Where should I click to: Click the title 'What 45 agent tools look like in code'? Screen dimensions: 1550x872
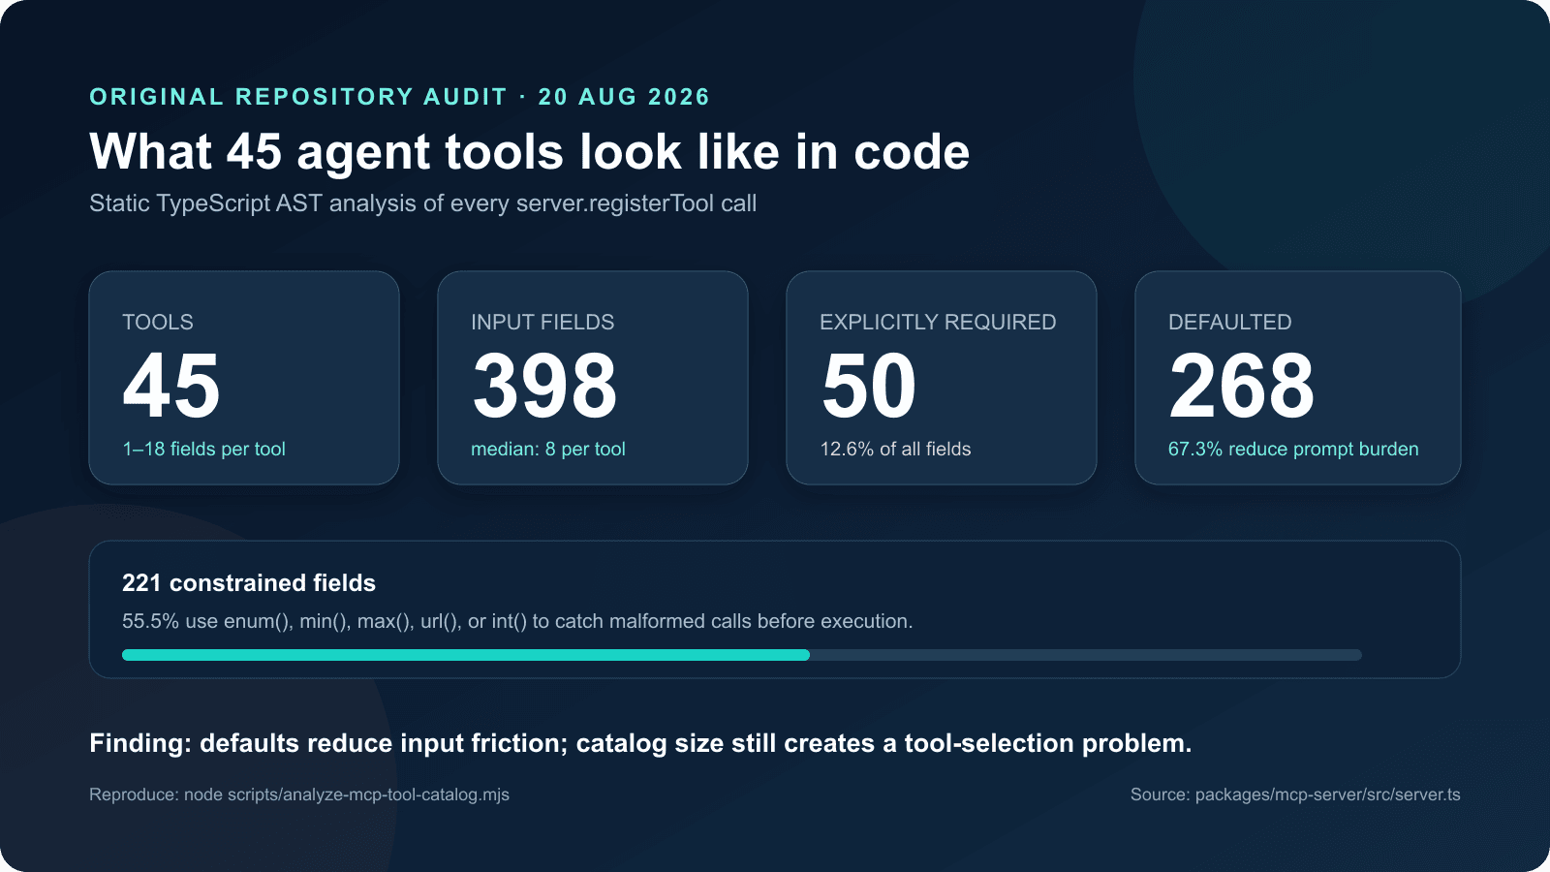529,152
